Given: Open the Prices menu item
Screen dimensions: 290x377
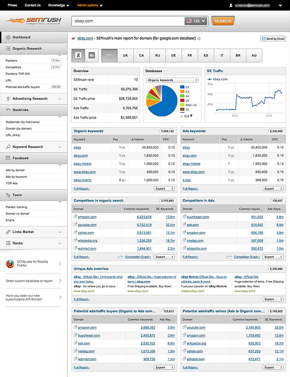Looking at the screenshot, I should tap(12, 6).
